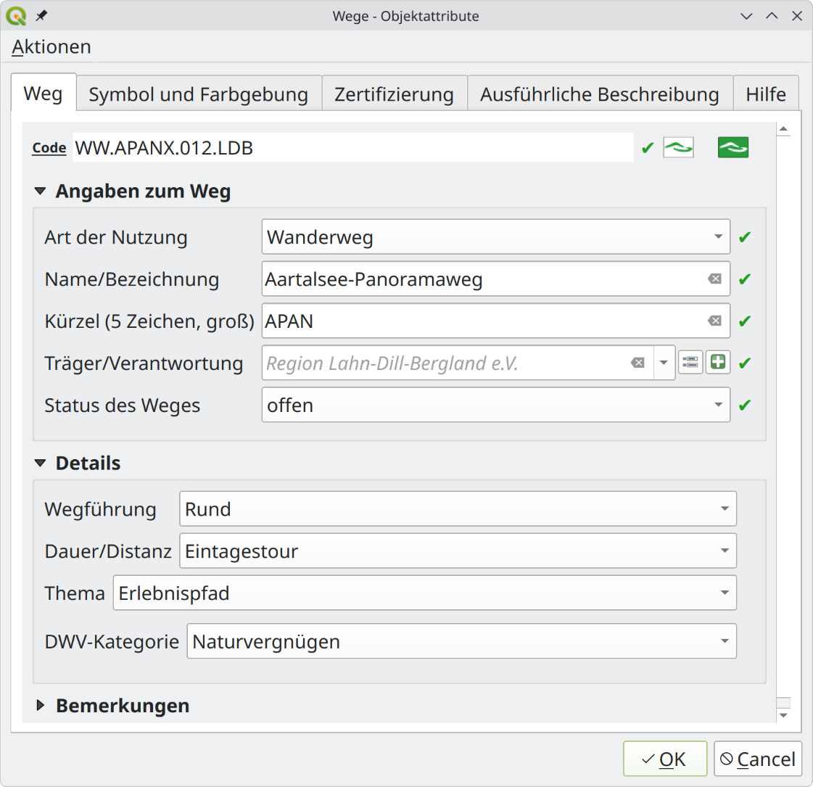
Task: Open the form view of Träger/Verantwortung record
Action: tap(690, 363)
